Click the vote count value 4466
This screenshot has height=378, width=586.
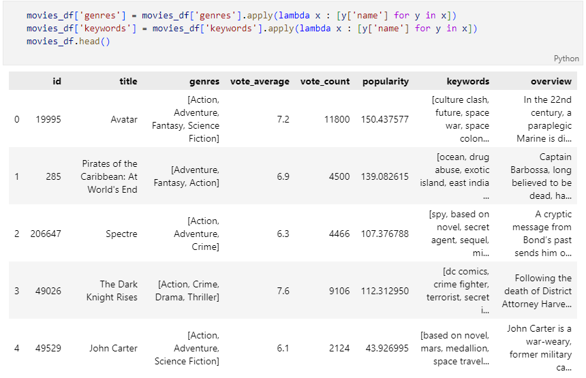339,234
